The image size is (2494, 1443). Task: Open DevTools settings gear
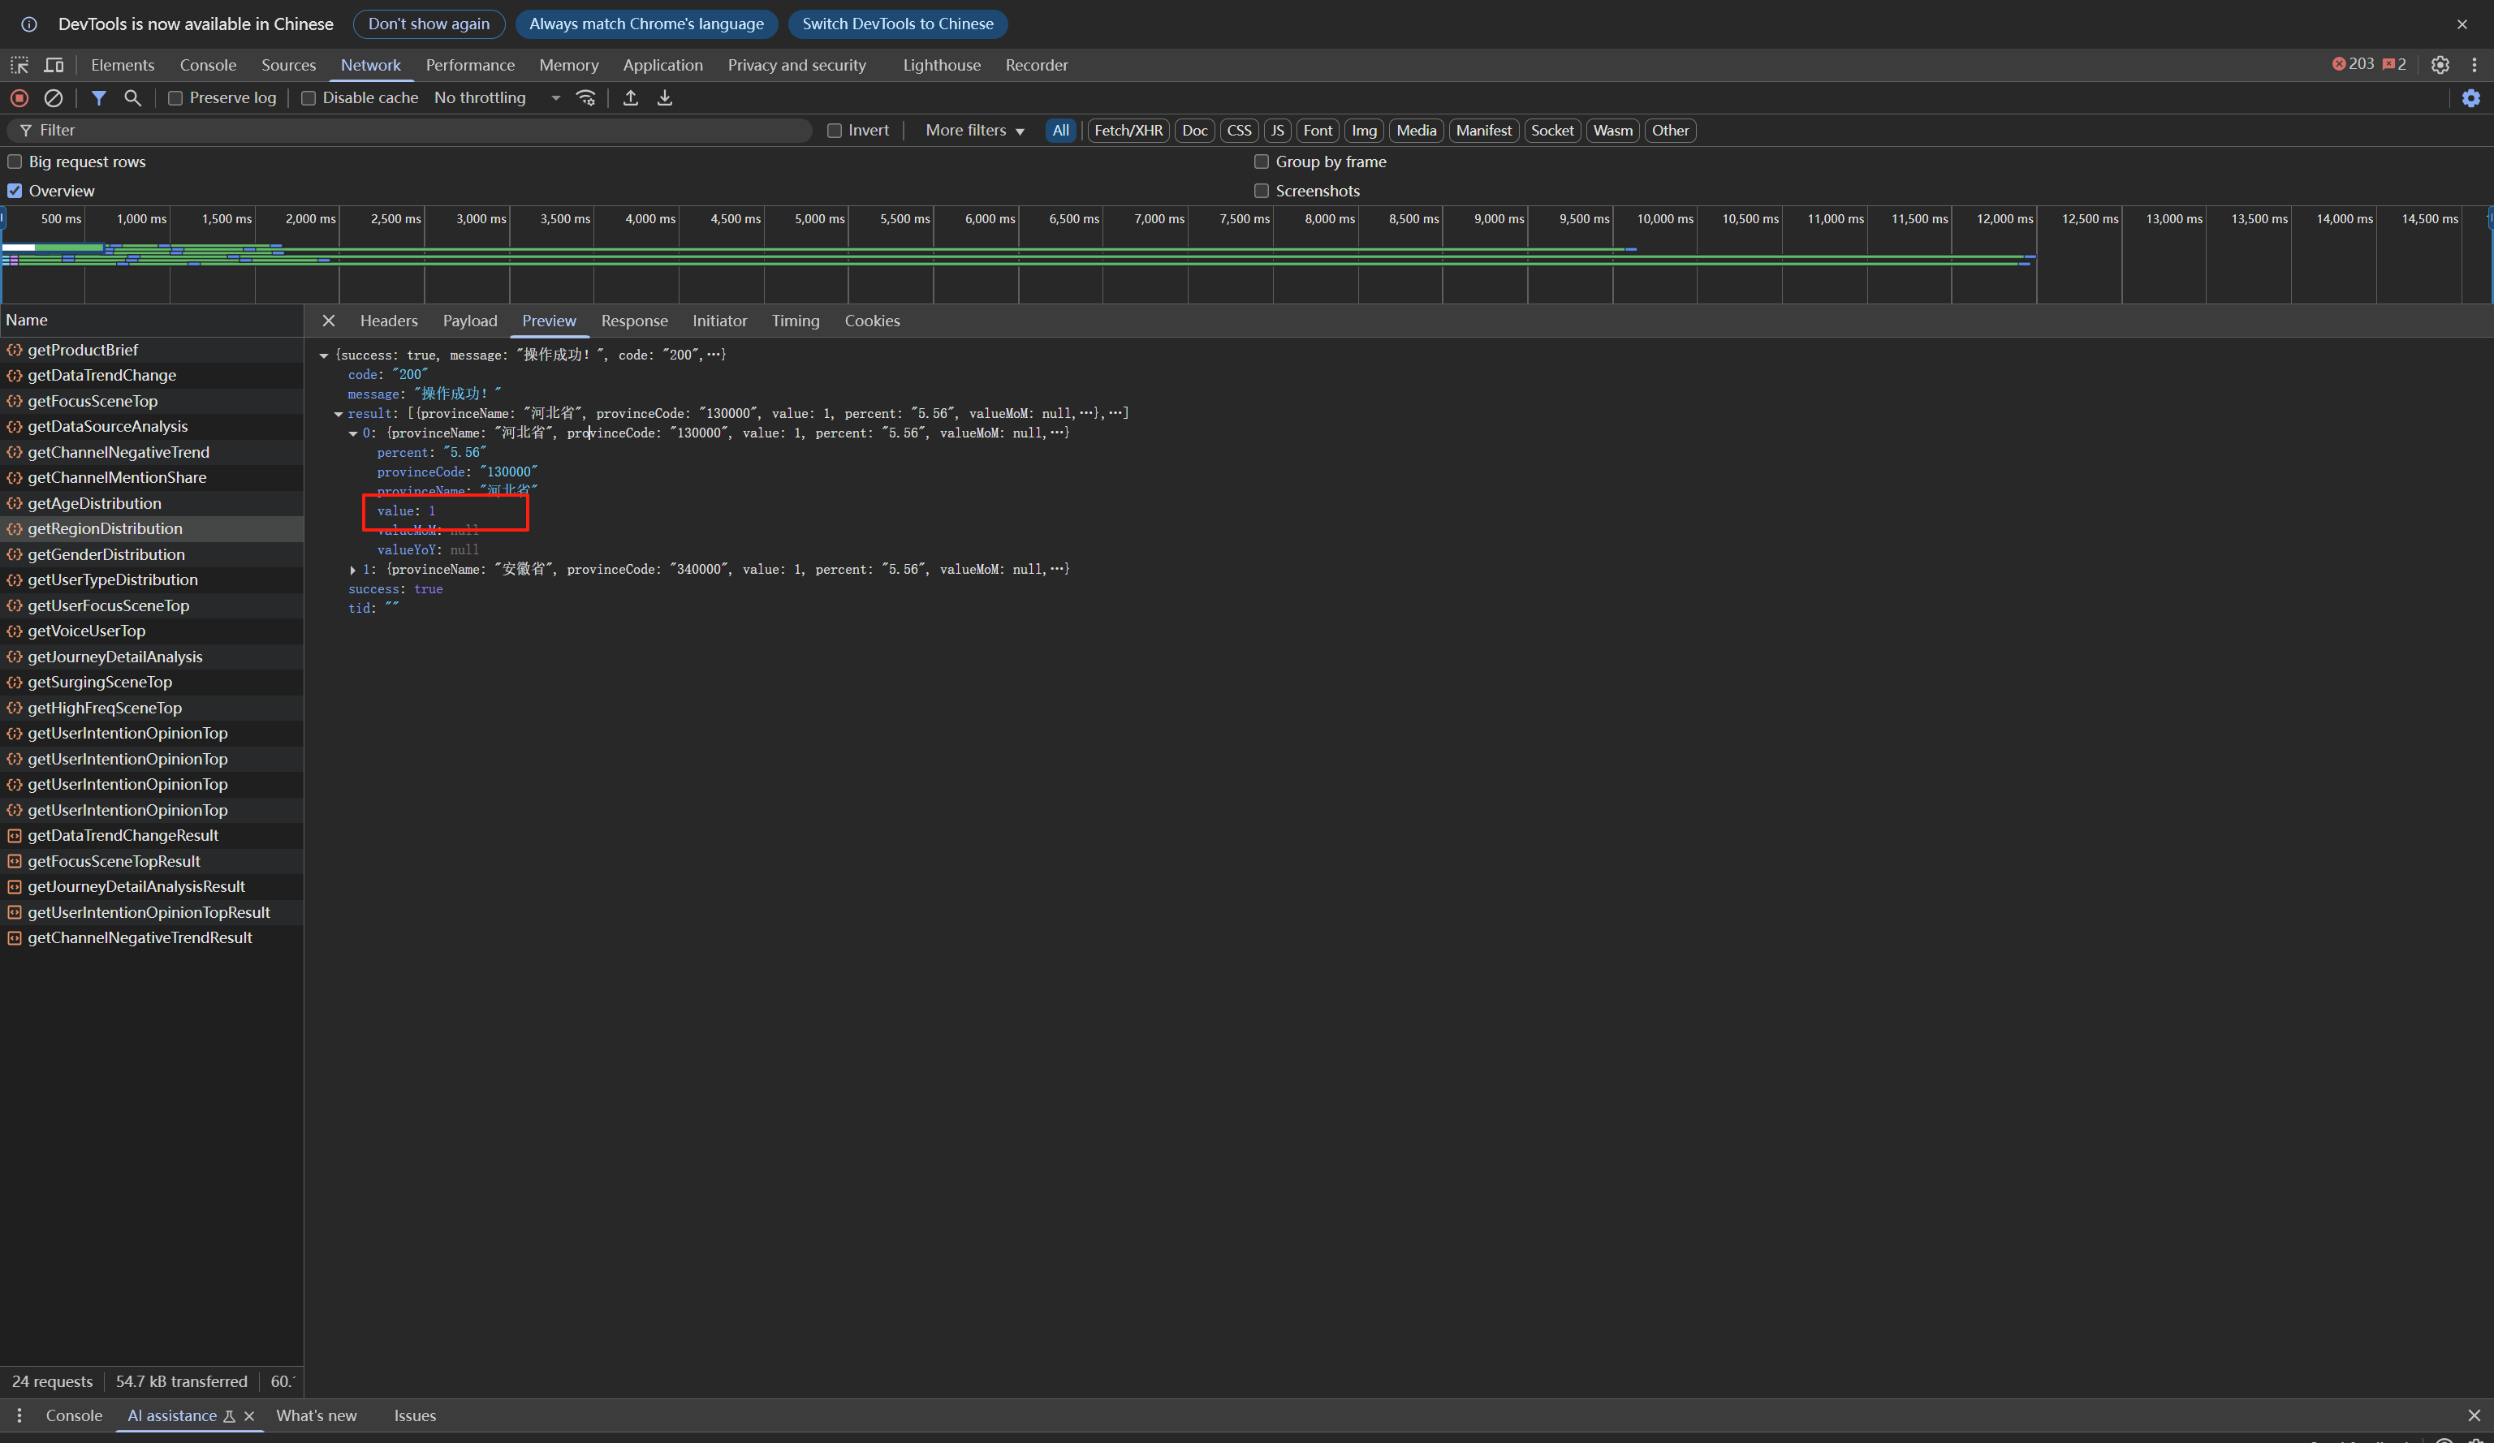point(2440,65)
